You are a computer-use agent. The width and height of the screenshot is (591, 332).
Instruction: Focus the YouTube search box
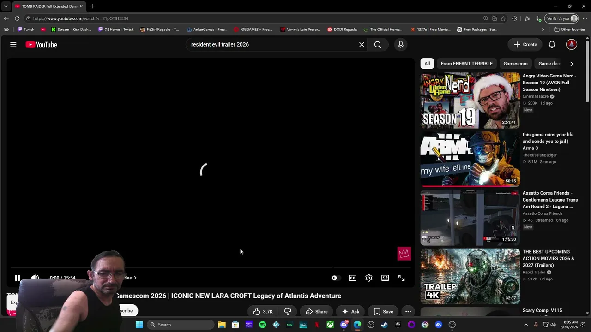pyautogui.click(x=272, y=45)
